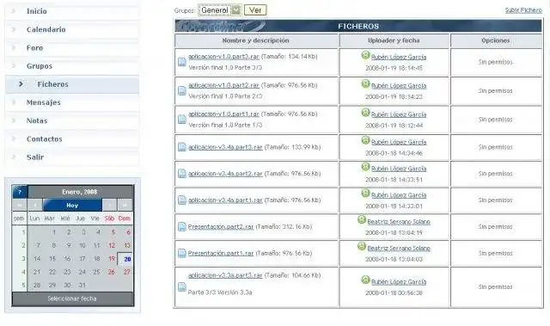Click Beatriz avatar in Presentación.part2.rar row
The image size is (550, 326).
point(362,219)
